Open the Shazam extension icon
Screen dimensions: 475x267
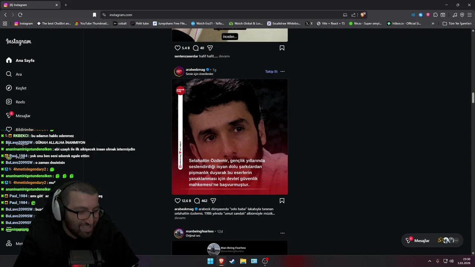pos(420,15)
